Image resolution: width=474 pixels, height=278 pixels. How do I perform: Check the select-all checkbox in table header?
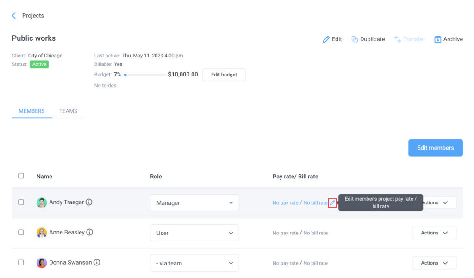coord(21,176)
